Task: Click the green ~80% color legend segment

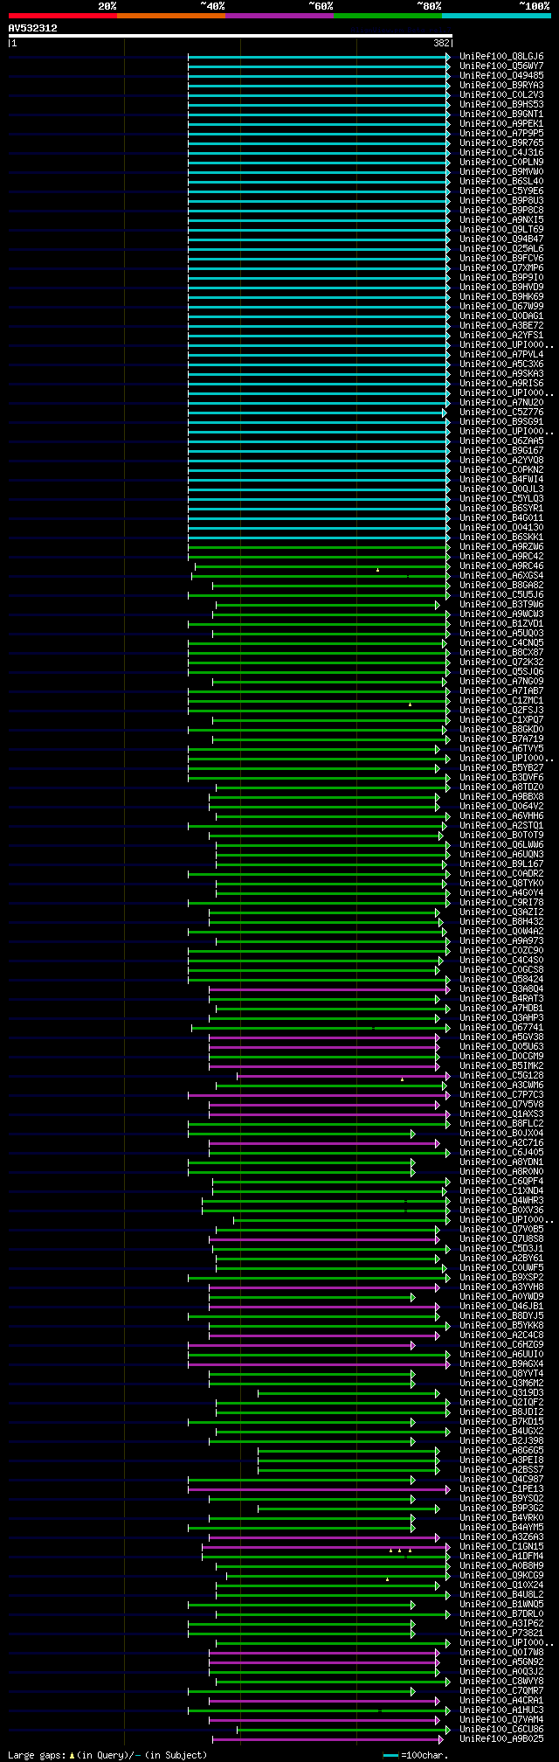Action: tap(388, 16)
